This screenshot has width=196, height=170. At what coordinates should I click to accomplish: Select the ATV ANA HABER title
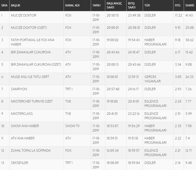point(23,138)
